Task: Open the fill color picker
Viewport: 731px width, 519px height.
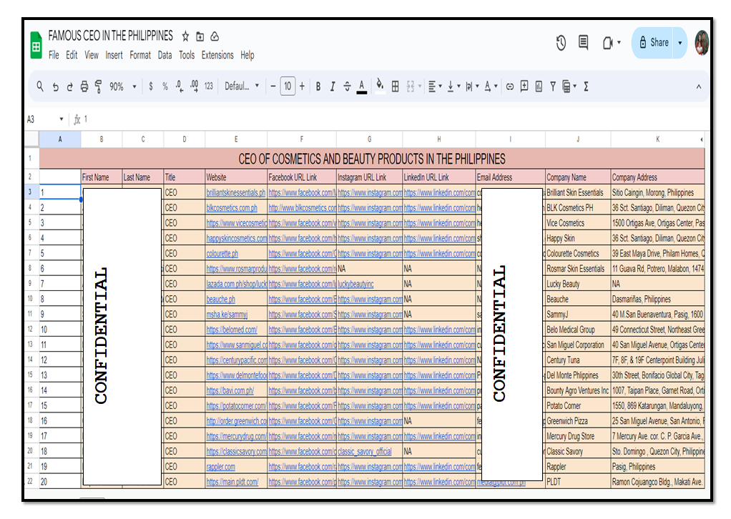Action: click(x=380, y=86)
